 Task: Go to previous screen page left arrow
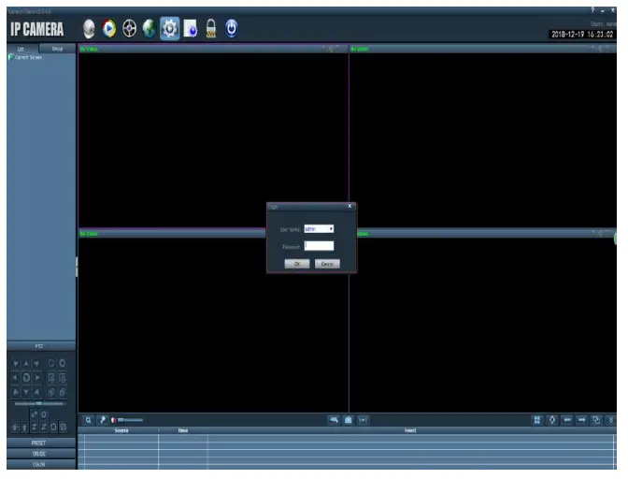coord(567,420)
